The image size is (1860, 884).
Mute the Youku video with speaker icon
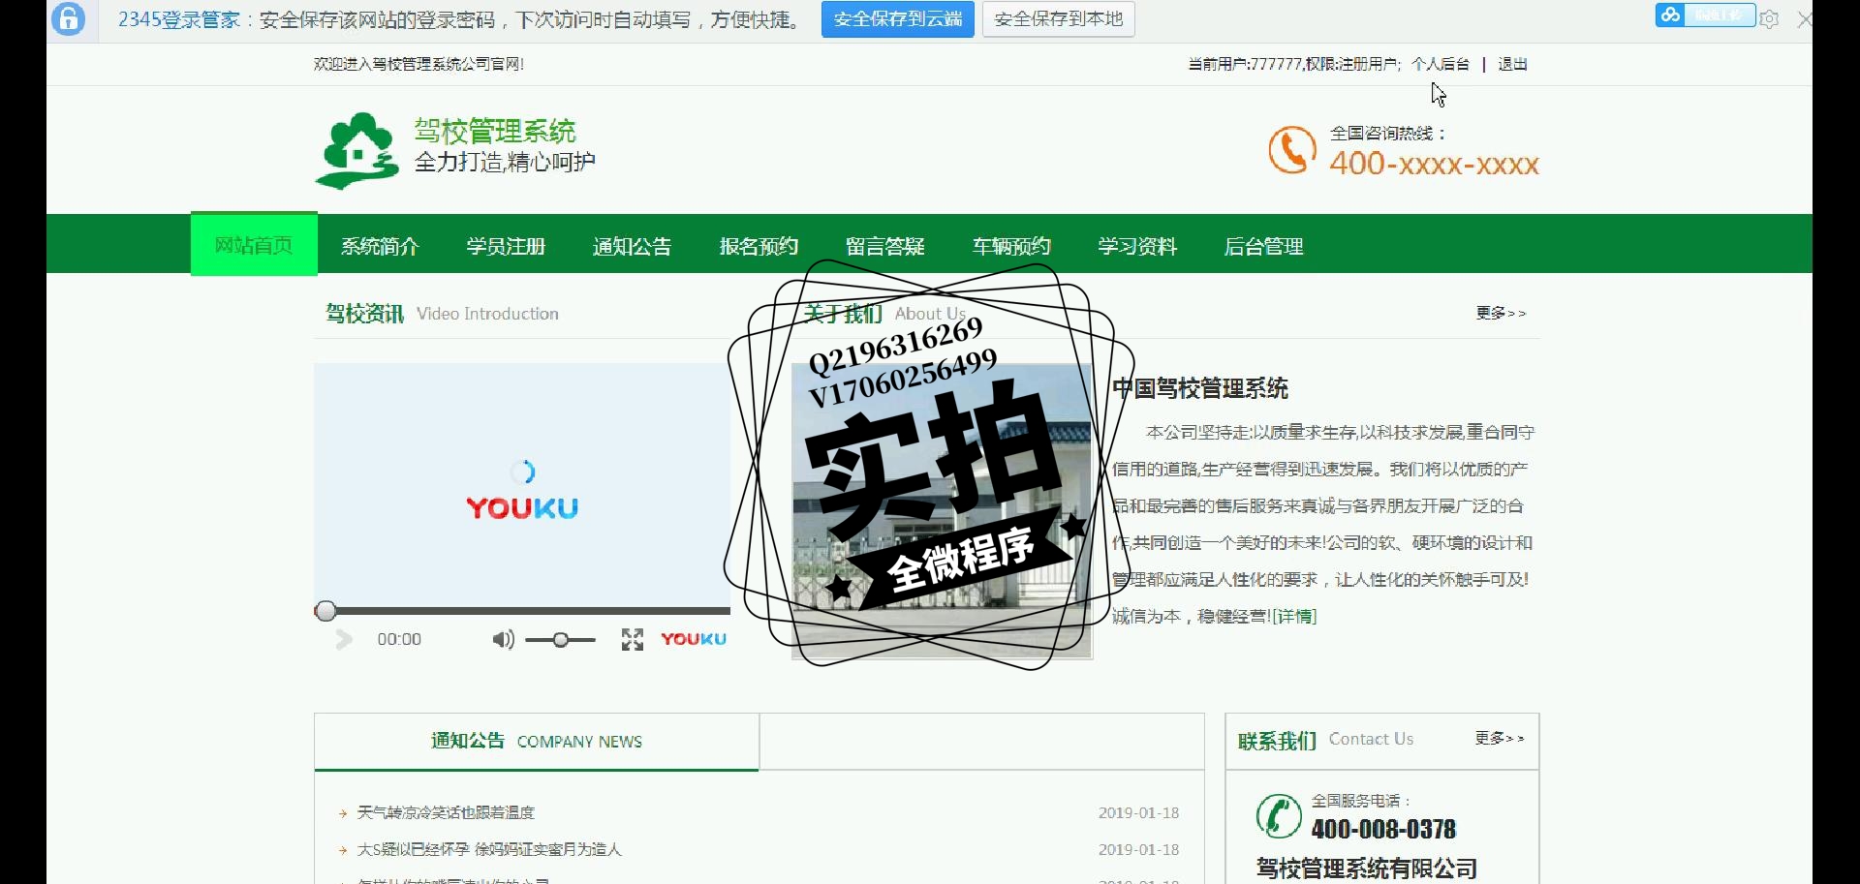(x=503, y=639)
